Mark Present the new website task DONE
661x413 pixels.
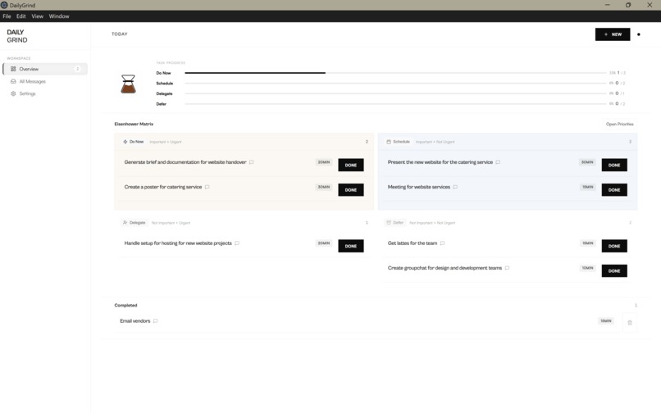click(x=614, y=166)
